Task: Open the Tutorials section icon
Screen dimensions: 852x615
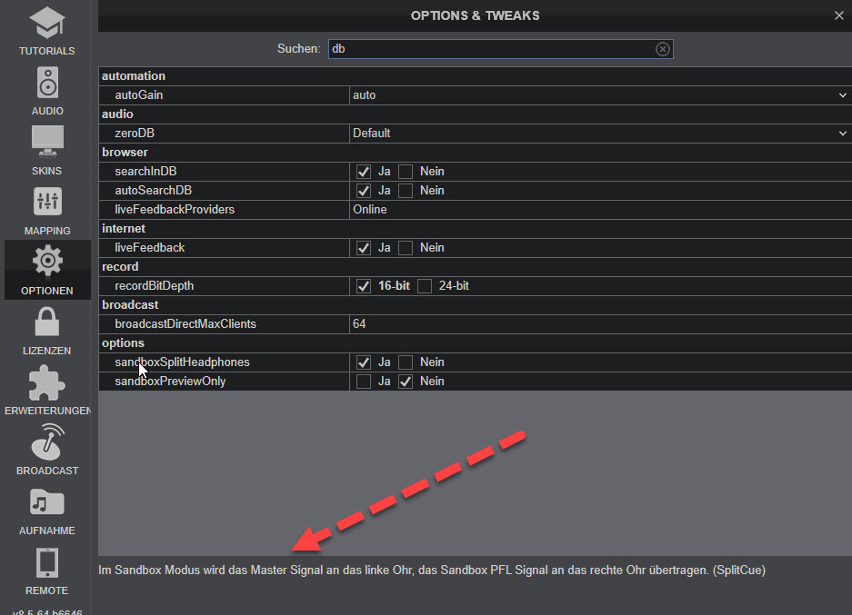Action: (x=47, y=23)
